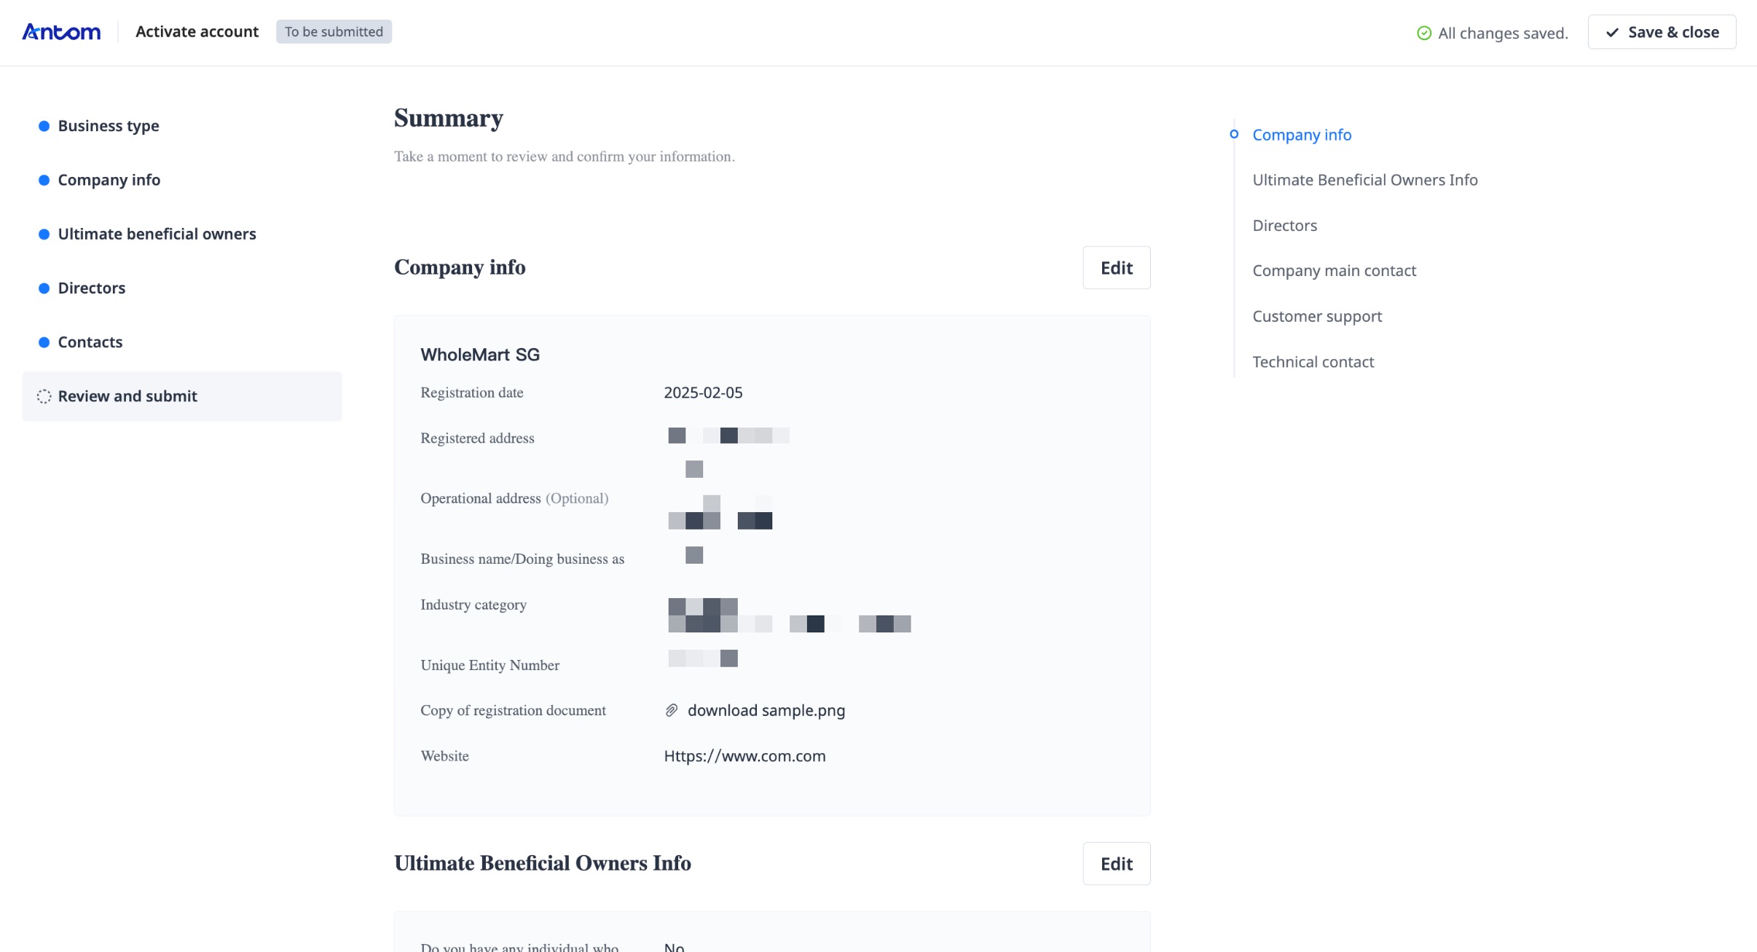This screenshot has height=952, width=1757.
Task: Open the Company info step
Action: 109,180
